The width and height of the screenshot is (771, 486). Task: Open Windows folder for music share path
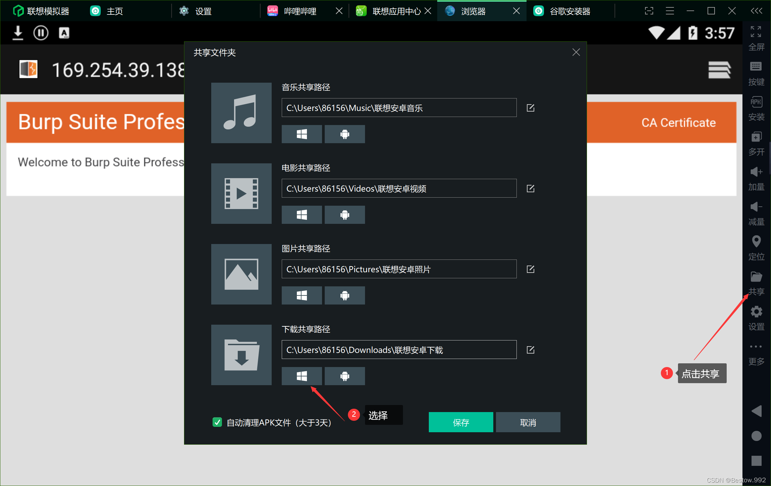pos(302,134)
